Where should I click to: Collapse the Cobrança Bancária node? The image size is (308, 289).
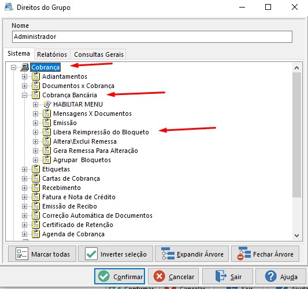tap(24, 95)
